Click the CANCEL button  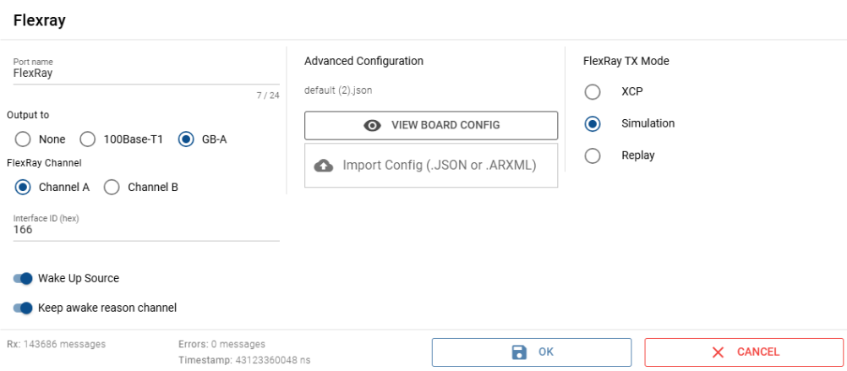[744, 352]
